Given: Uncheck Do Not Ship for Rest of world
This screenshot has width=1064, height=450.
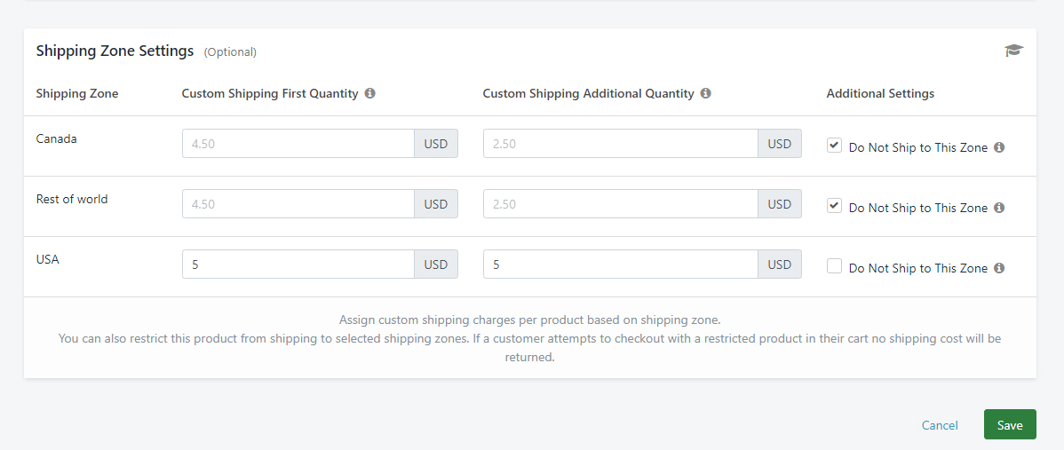Looking at the screenshot, I should [x=834, y=206].
